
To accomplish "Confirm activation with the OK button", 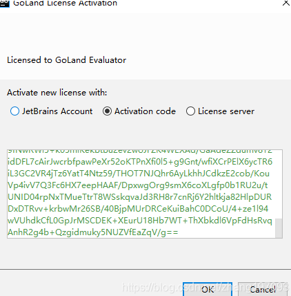I will click(x=208, y=289).
